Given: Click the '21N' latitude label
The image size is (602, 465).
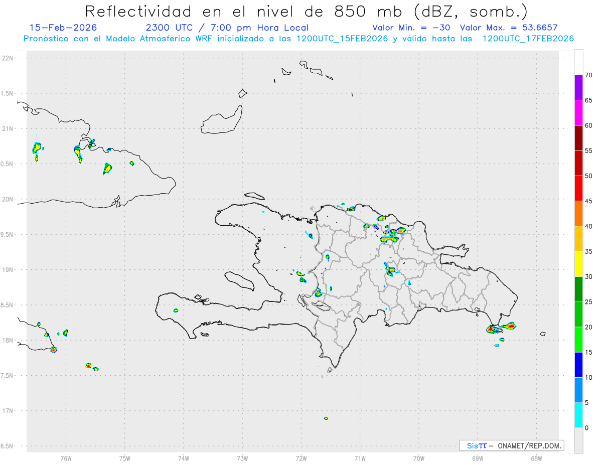Looking at the screenshot, I should pyautogui.click(x=9, y=128).
